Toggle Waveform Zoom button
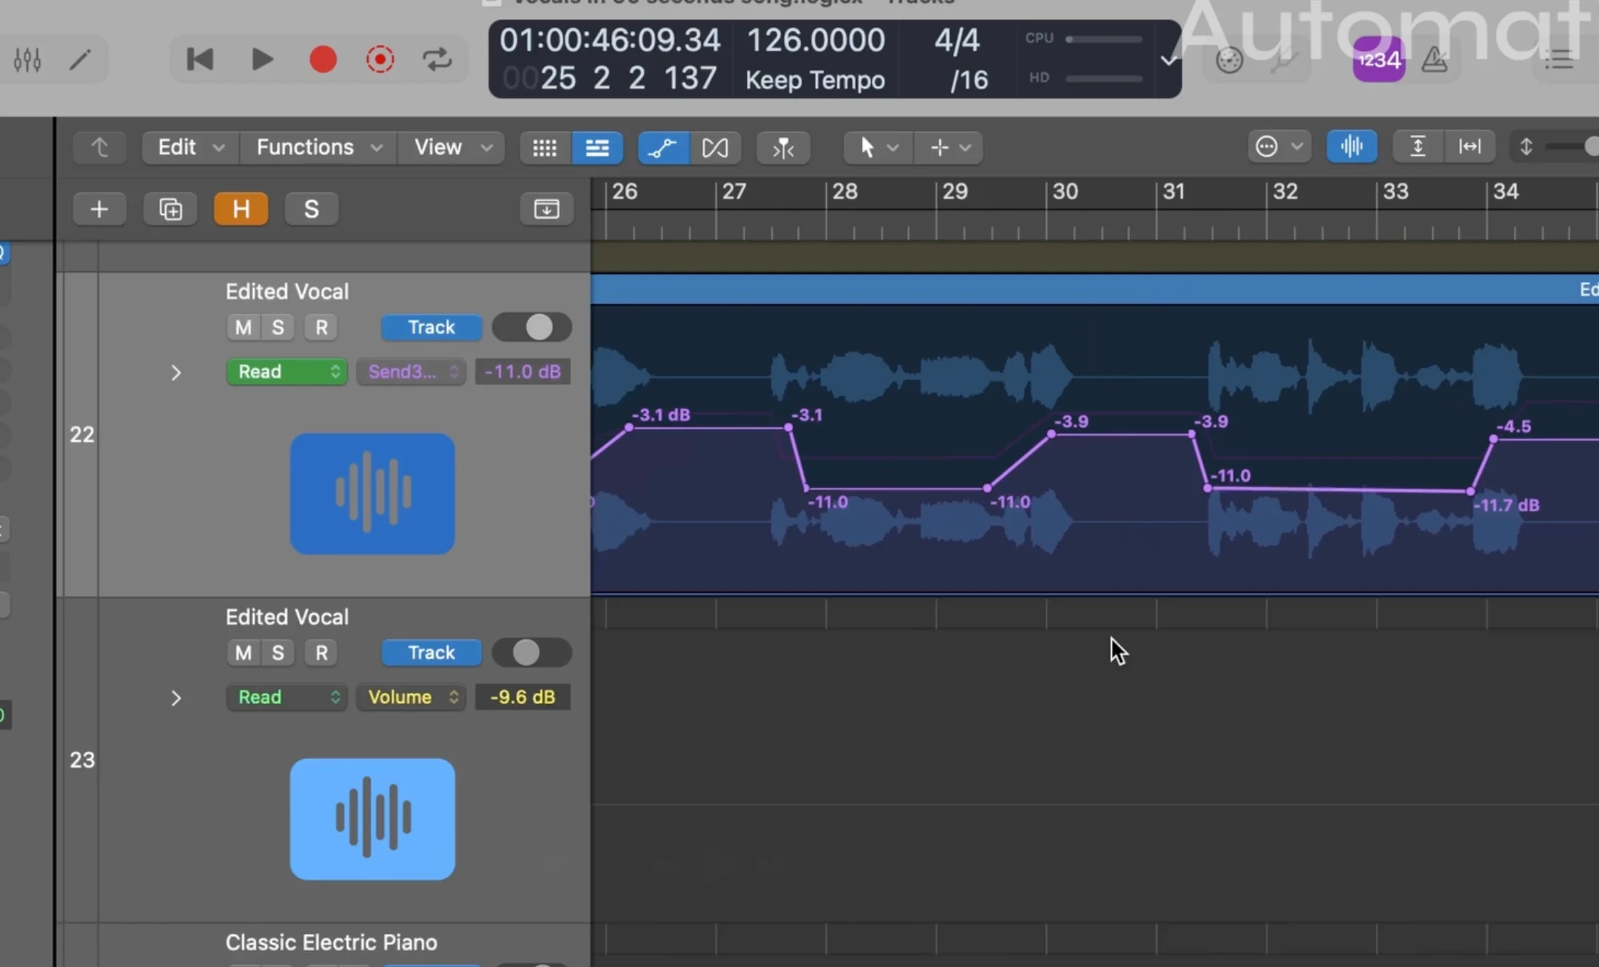Image resolution: width=1599 pixels, height=967 pixels. [x=1351, y=147]
